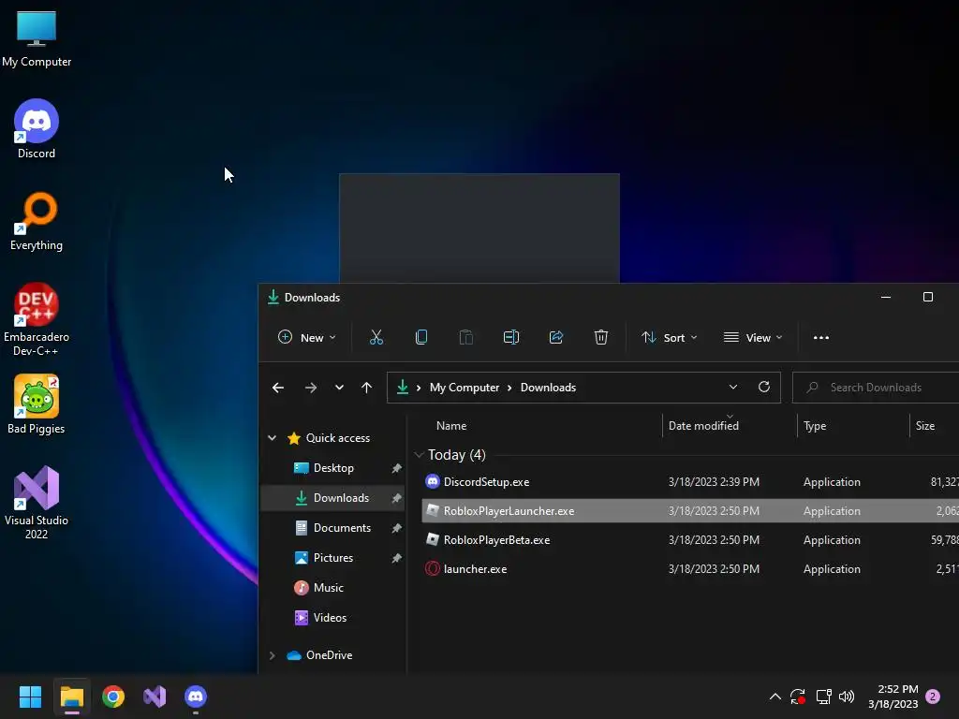Screen dimensions: 959x719
Task: Sort by the Type column header
Action: point(815,426)
